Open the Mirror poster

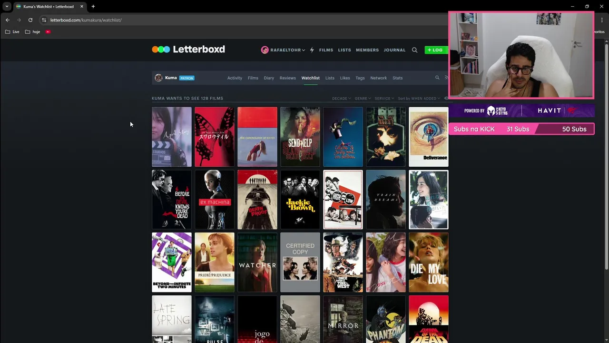pyautogui.click(x=343, y=319)
